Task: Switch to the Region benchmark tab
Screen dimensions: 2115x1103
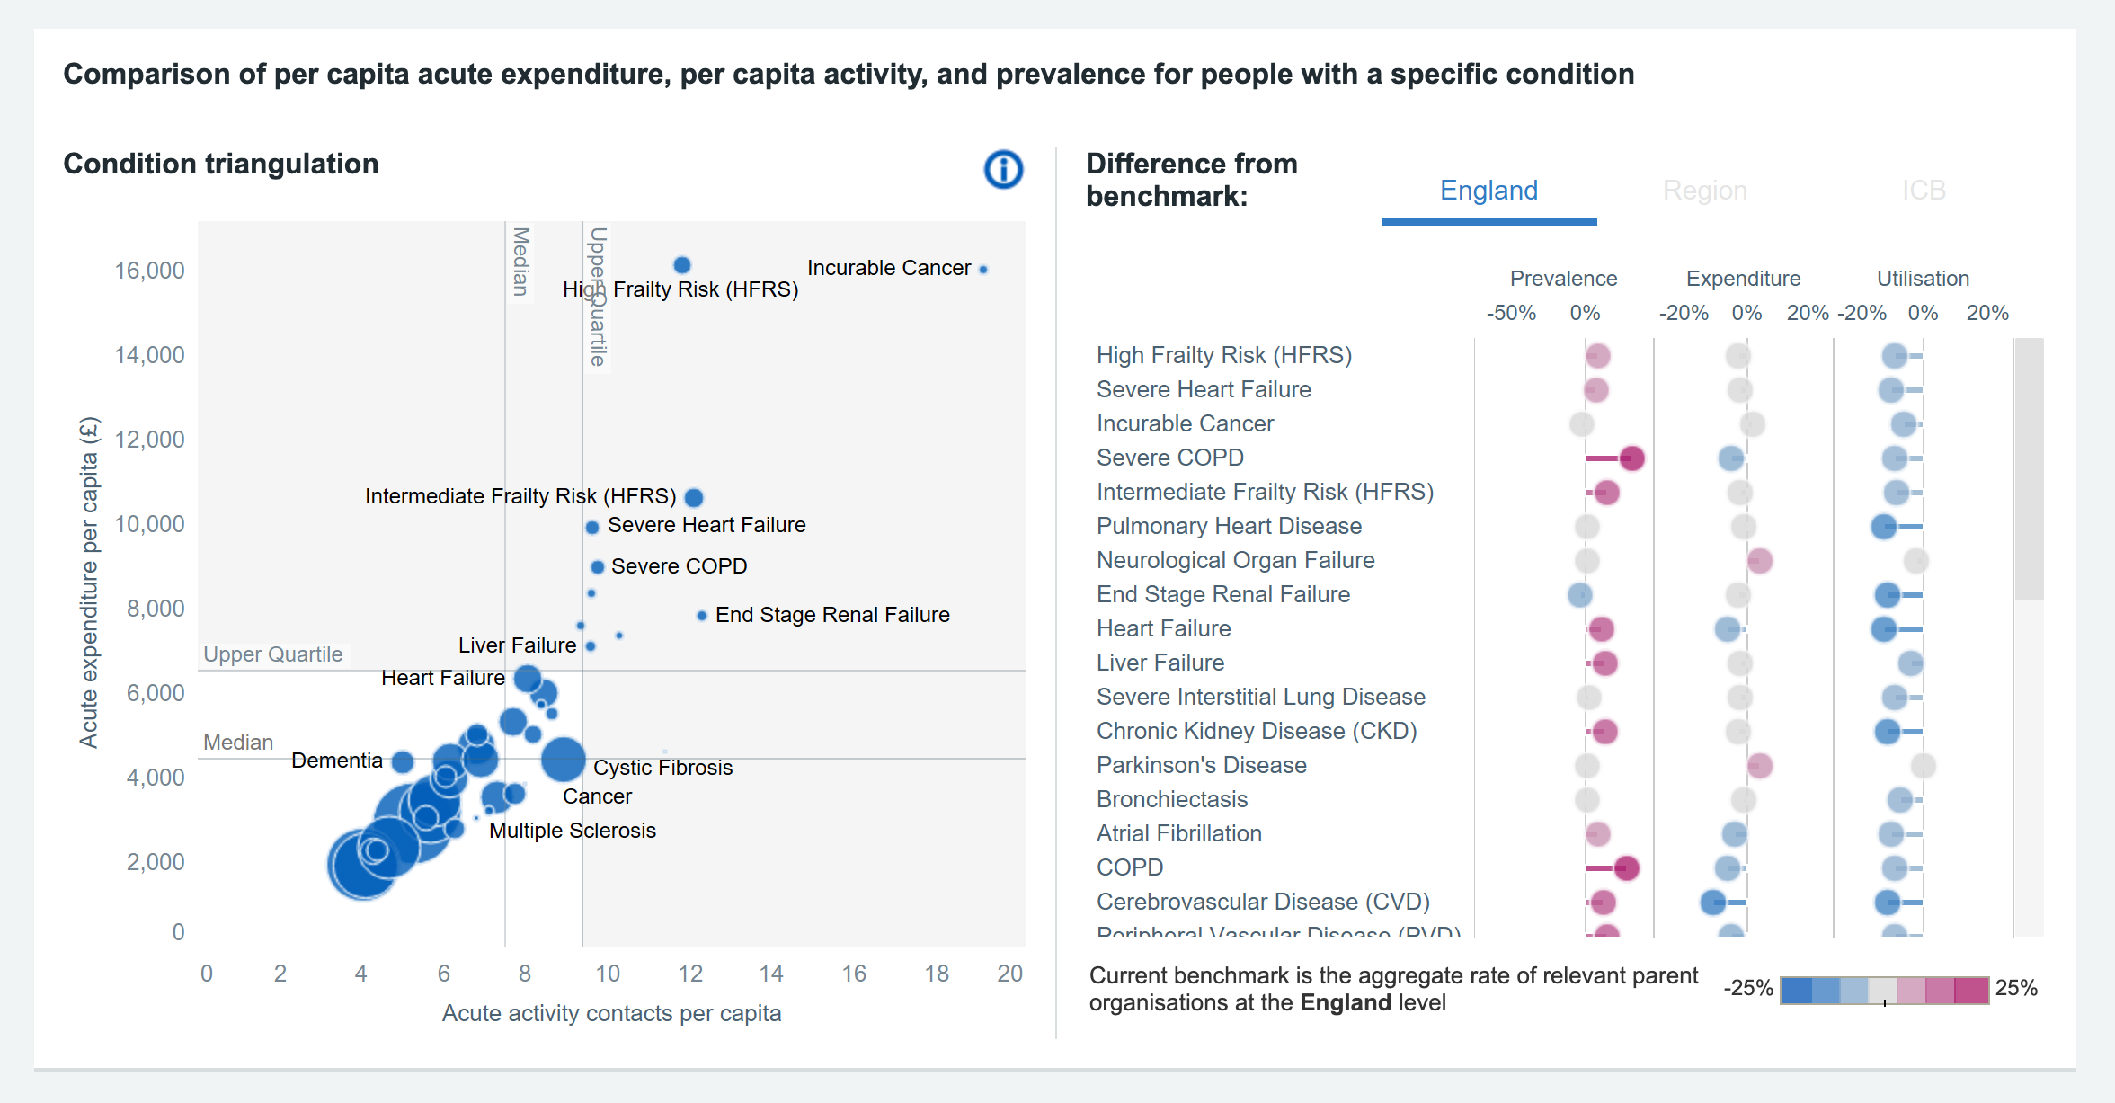Action: click(1704, 191)
